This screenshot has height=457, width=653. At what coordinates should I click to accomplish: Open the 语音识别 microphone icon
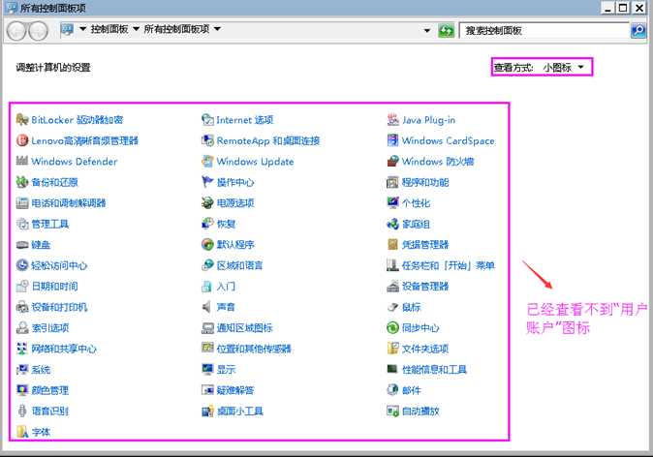coord(22,411)
